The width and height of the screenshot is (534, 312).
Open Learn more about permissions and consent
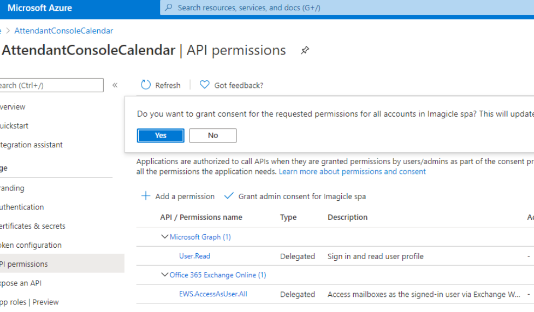point(352,172)
